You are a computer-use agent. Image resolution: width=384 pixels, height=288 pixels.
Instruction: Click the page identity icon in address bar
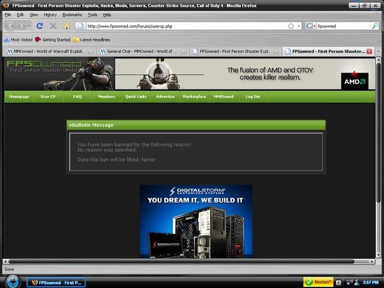click(80, 26)
